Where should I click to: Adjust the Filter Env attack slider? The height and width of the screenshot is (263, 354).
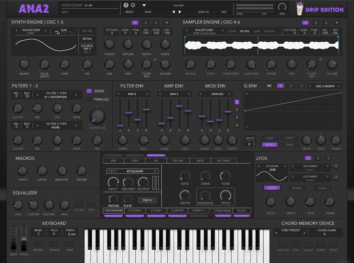(120, 125)
